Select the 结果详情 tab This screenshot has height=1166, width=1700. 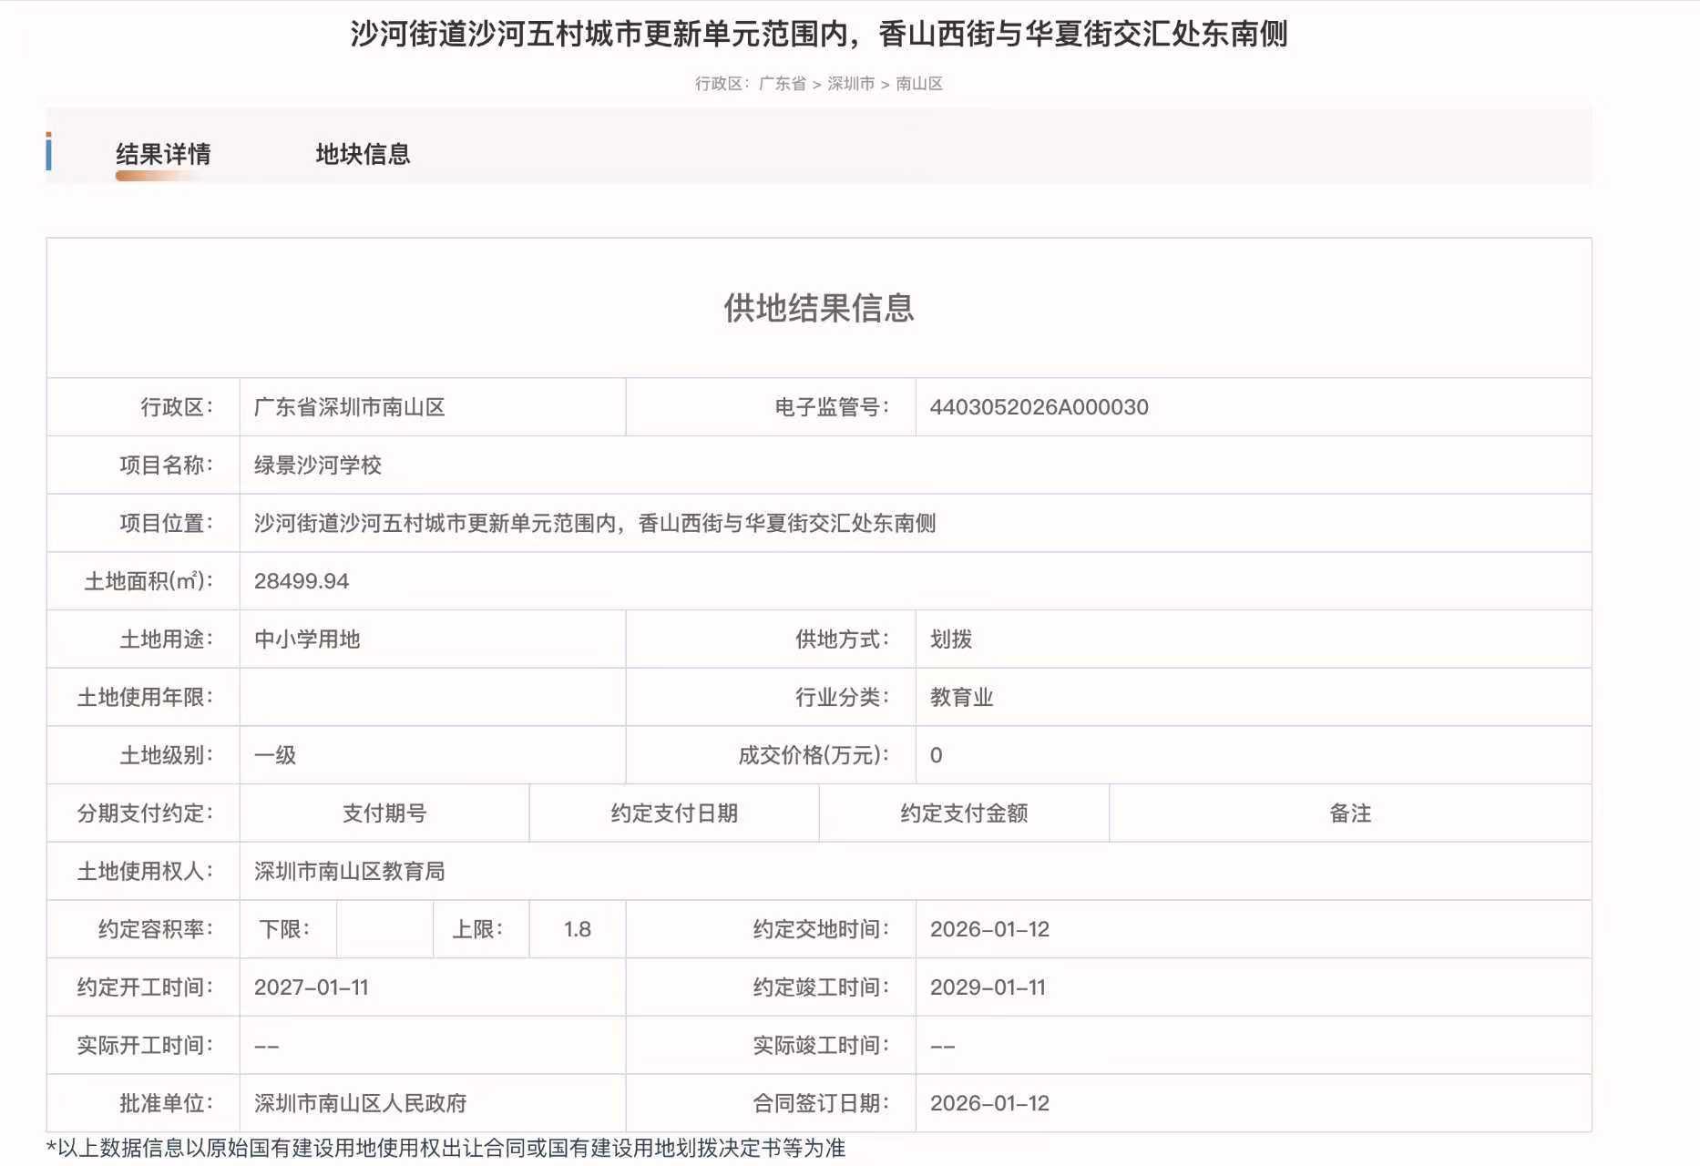pos(163,154)
